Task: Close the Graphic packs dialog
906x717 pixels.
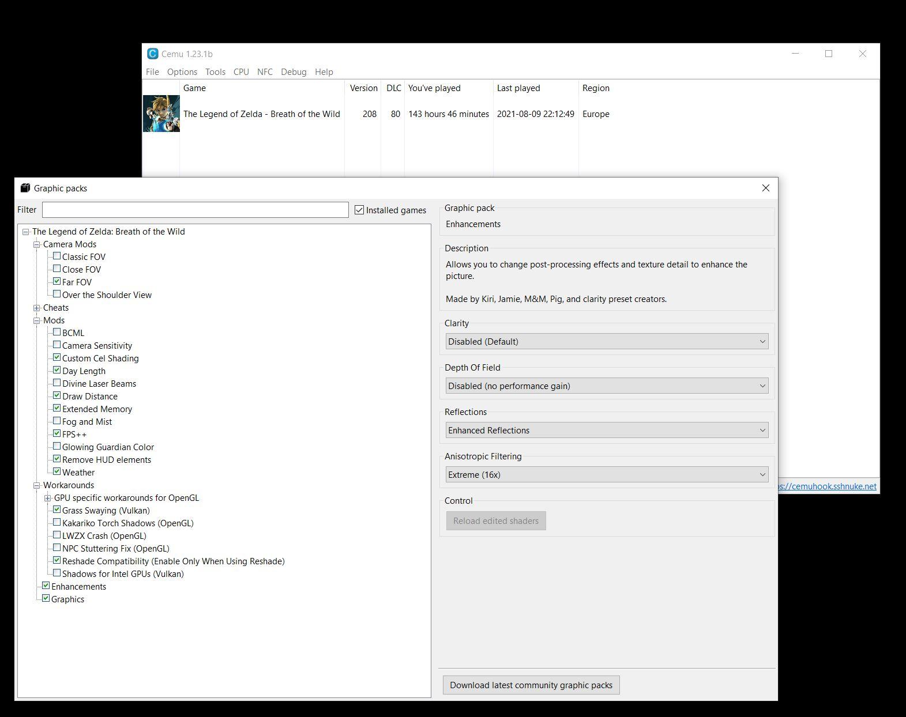Action: 766,188
